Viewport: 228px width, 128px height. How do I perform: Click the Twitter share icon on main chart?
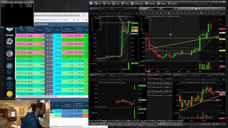[x=196, y=9]
